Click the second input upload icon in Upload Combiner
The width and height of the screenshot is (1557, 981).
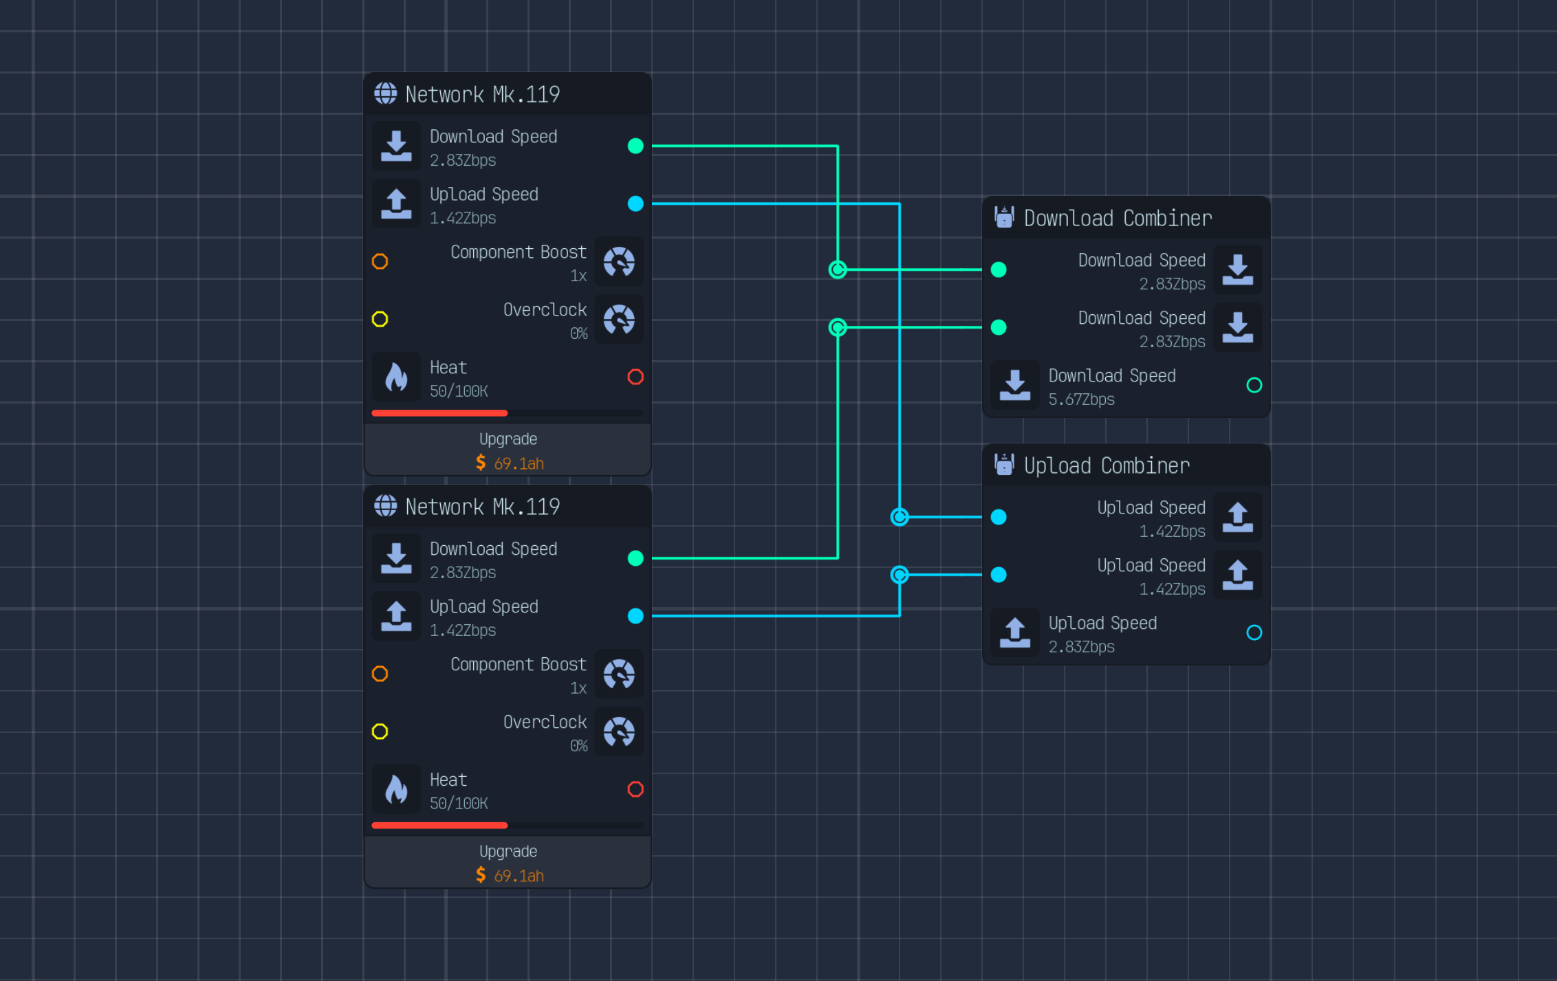point(1238,575)
